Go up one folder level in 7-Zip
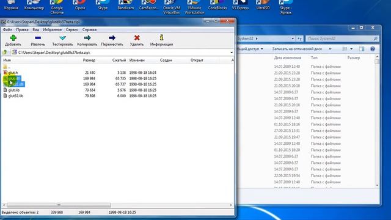Screen dimensions: 391x220 pyautogui.click(x=5, y=53)
